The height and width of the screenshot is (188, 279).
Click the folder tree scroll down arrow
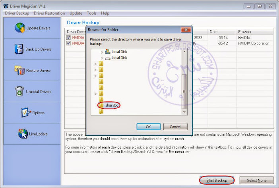point(184,112)
